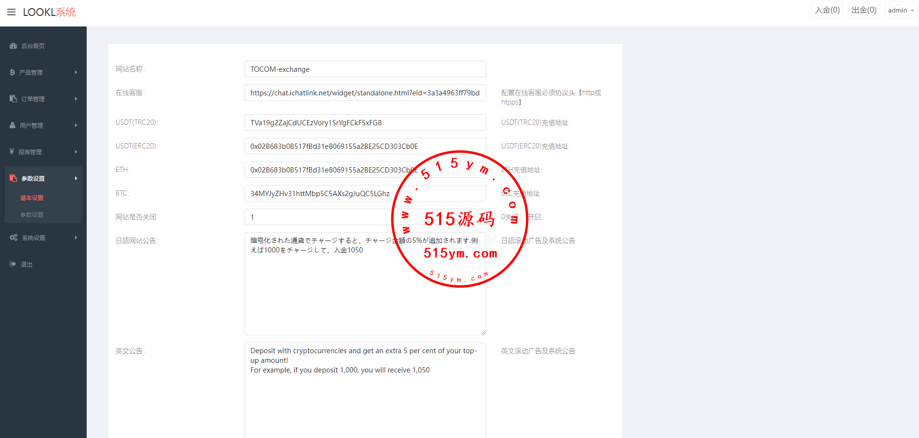Image resolution: width=919 pixels, height=438 pixels.
Task: Click the 网站名称 input field
Action: point(365,69)
